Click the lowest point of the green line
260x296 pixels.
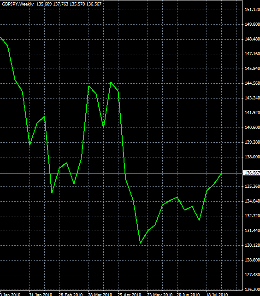[x=140, y=243]
